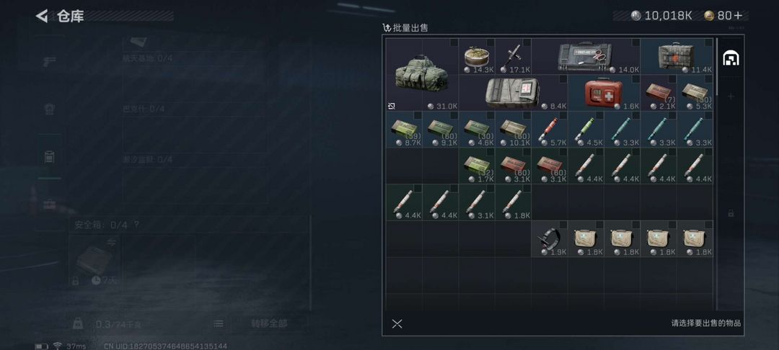The height and width of the screenshot is (350, 779).
Task: Open the stash container icon in the right sidebar
Action: [730, 58]
